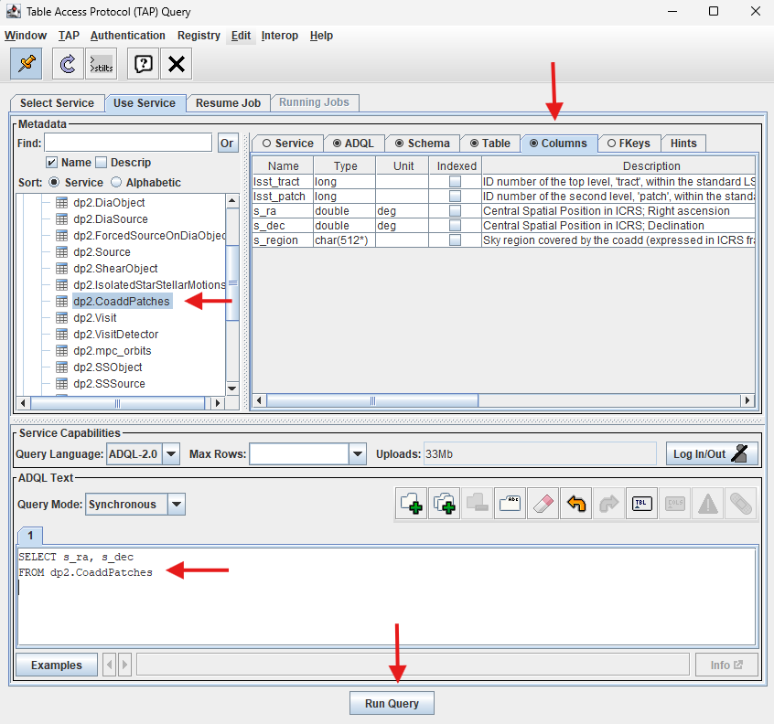Click the Info button

click(726, 665)
